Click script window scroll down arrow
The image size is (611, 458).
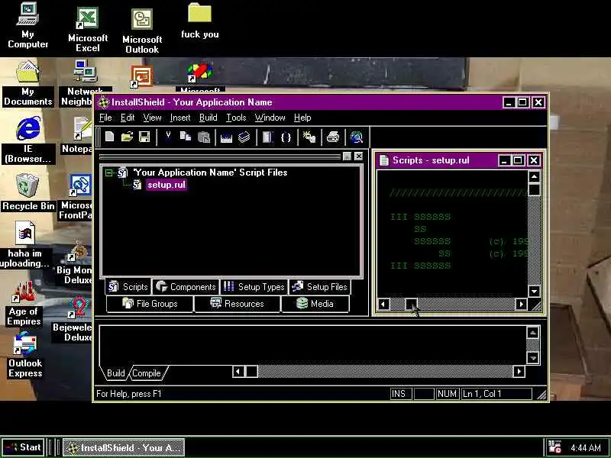click(x=534, y=291)
